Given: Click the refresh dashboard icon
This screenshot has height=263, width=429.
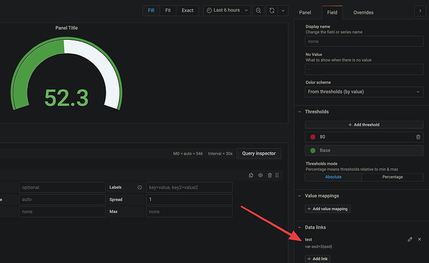Looking at the screenshot, I should pyautogui.click(x=272, y=11).
